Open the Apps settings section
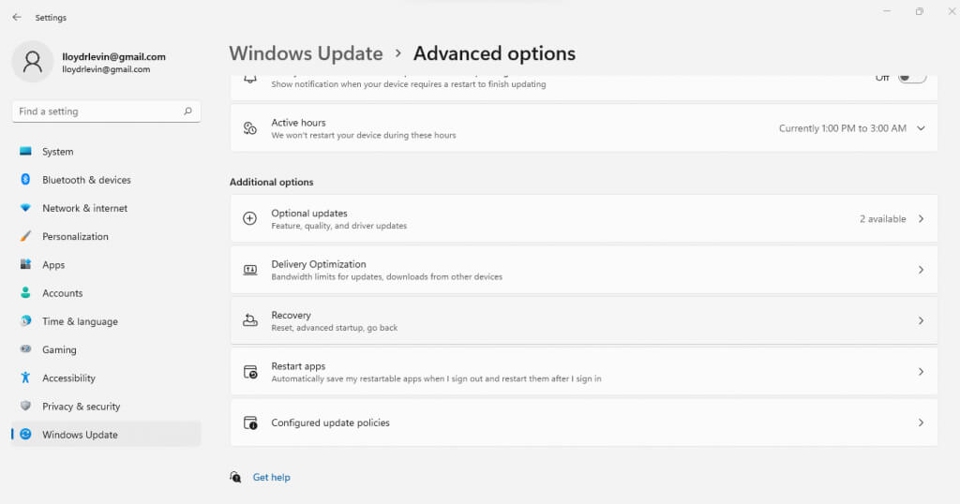 [53, 265]
